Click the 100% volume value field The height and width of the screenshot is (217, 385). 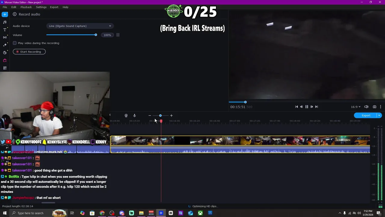pyautogui.click(x=107, y=35)
